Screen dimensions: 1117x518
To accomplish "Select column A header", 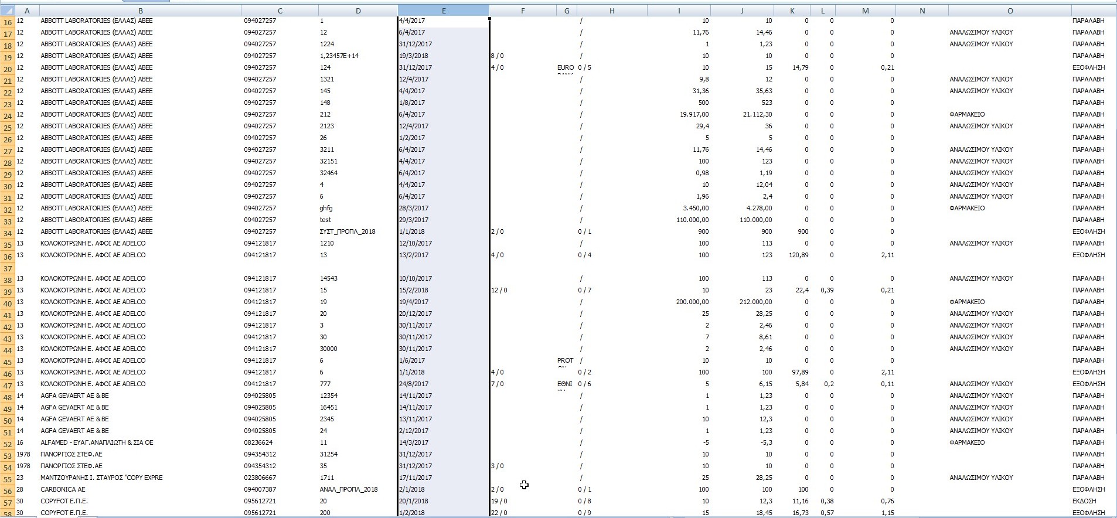I will pyautogui.click(x=27, y=11).
